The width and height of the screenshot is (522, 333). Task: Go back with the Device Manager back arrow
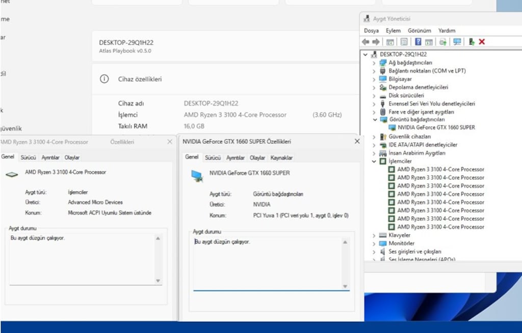tap(366, 42)
